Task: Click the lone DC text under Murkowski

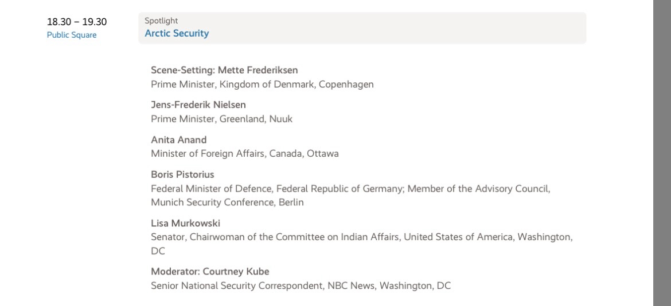Action: click(157, 251)
